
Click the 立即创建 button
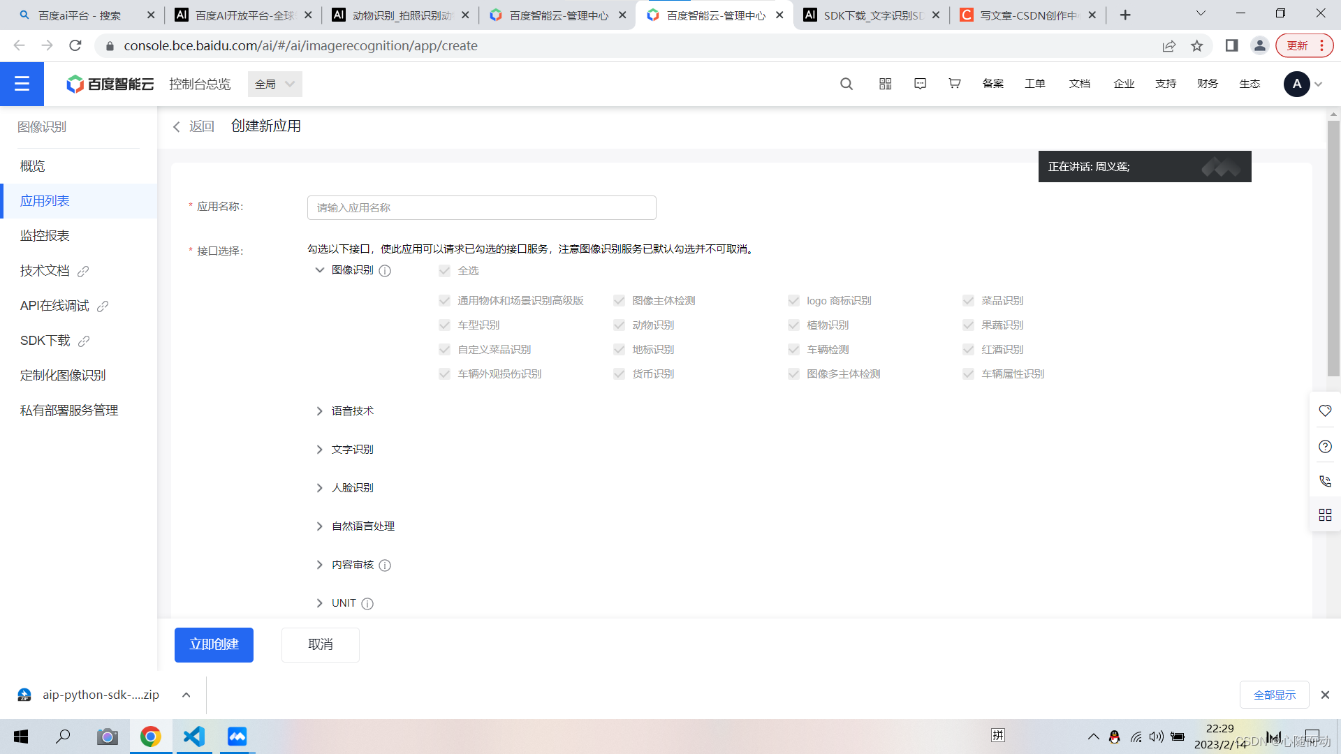coord(214,644)
